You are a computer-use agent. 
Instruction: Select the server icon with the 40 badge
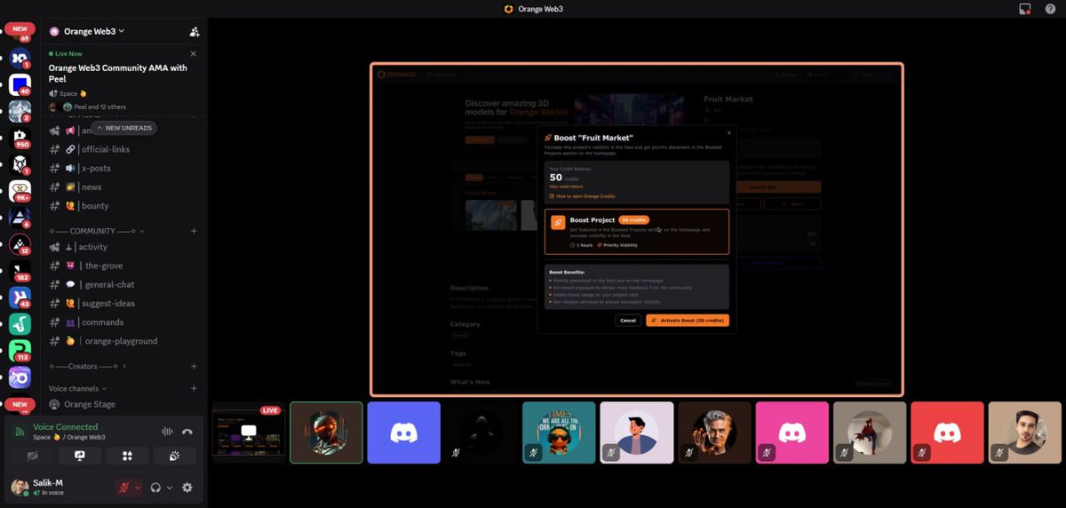tap(20, 85)
